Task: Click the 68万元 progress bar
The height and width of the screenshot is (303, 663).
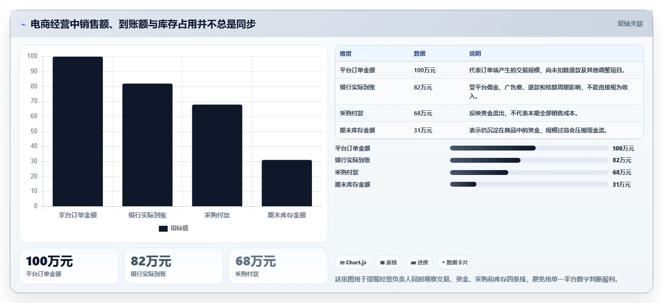Action: tap(529, 173)
